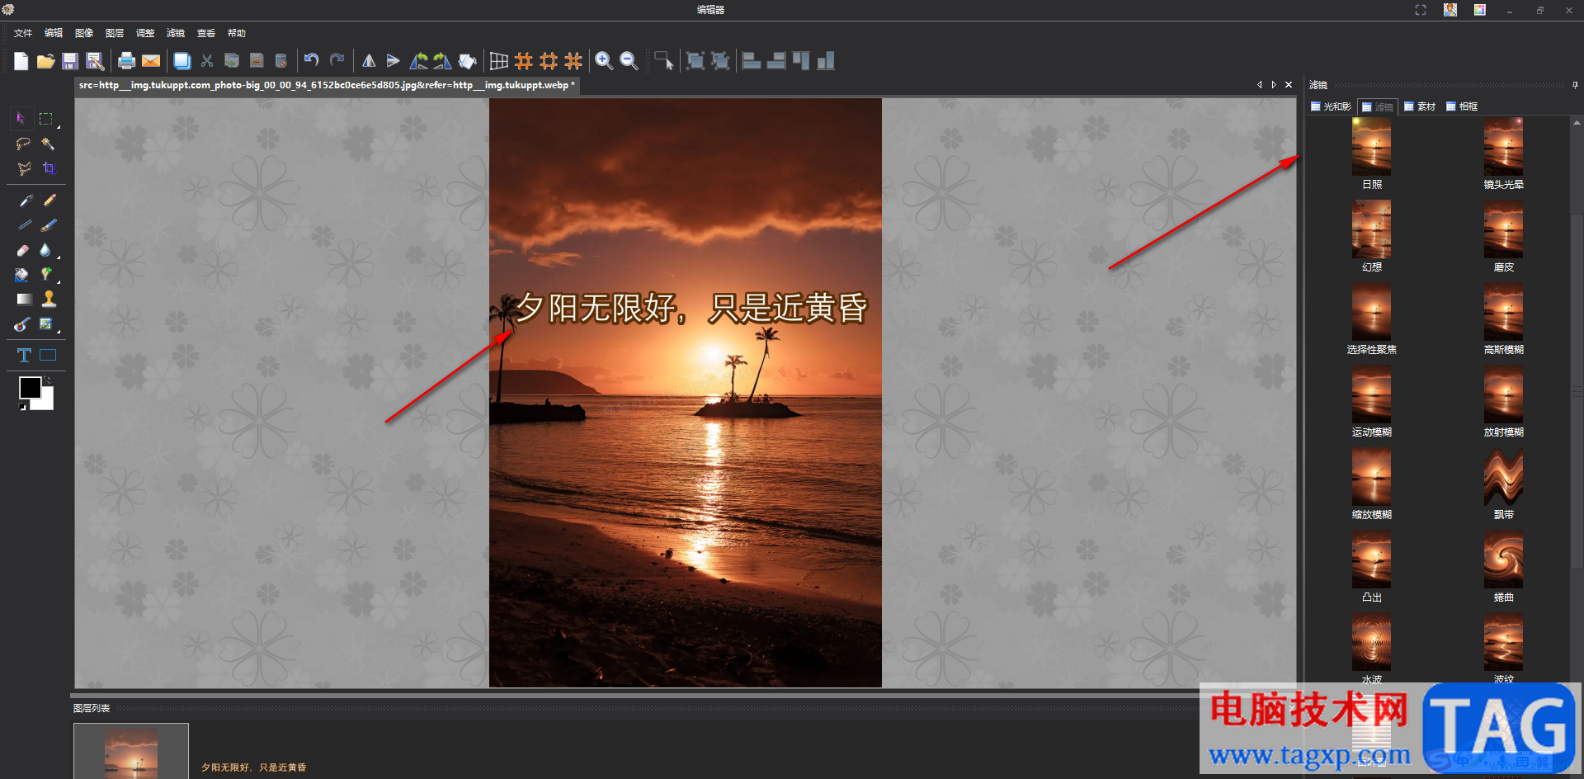Viewport: 1584px width, 779px height.
Task: Send image by email envelope icon
Action: [151, 61]
